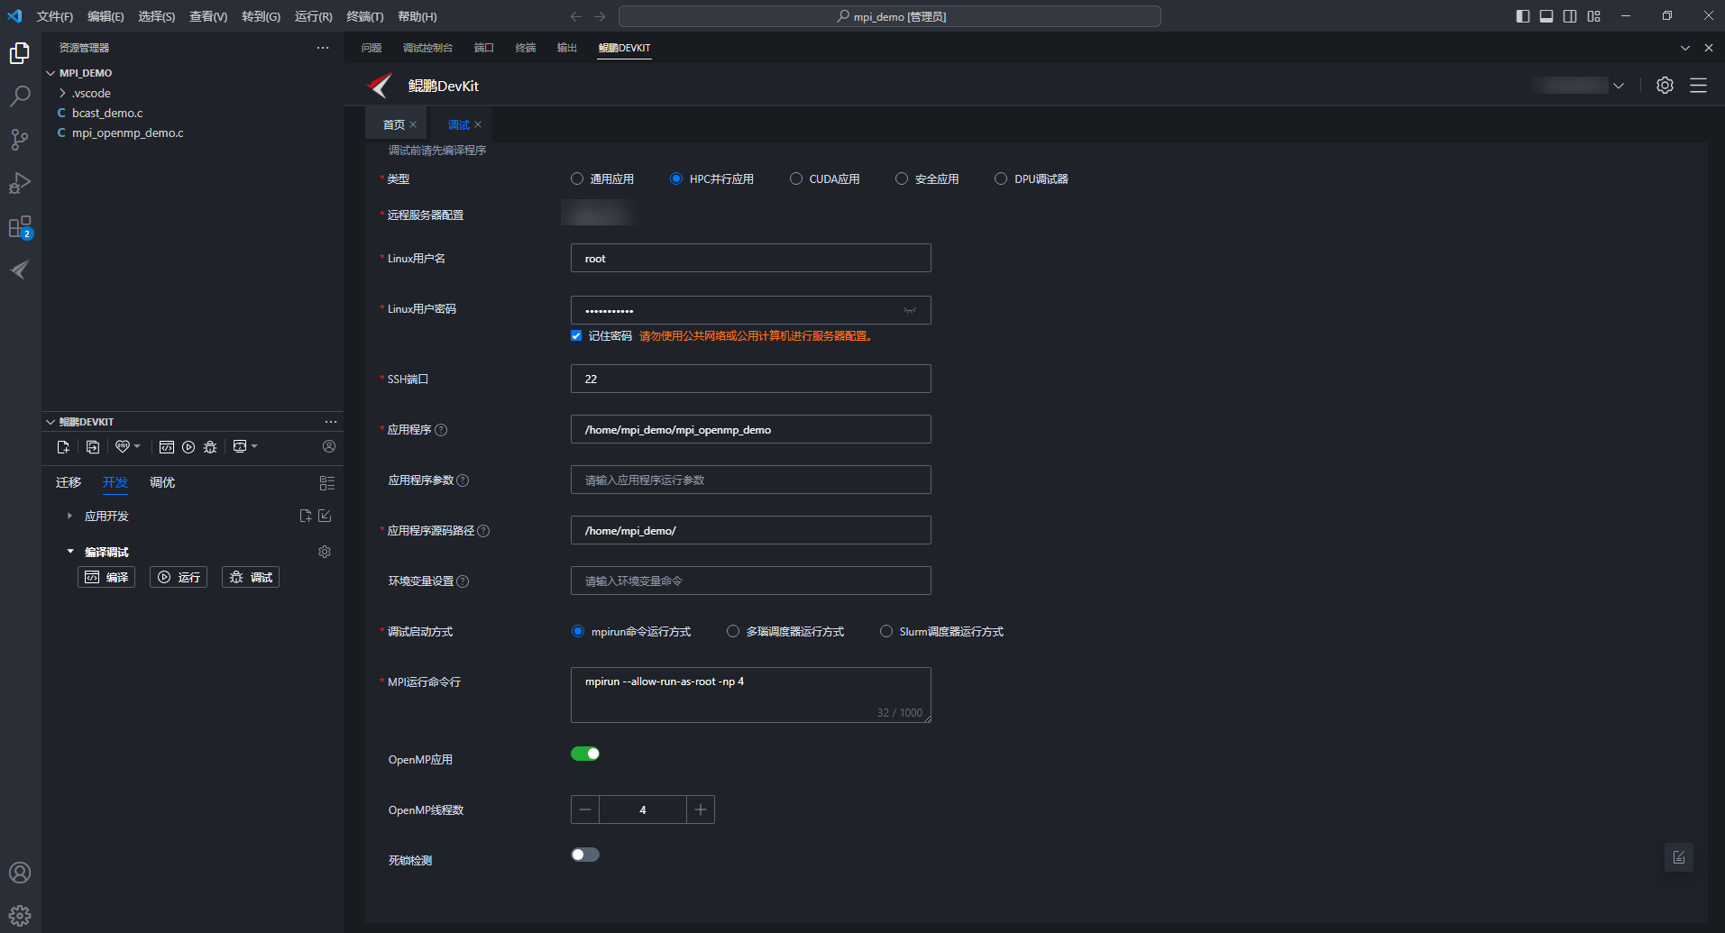Screen dimensions: 1725x933
Task: Click the 应用程序参数 input field
Action: pos(751,480)
